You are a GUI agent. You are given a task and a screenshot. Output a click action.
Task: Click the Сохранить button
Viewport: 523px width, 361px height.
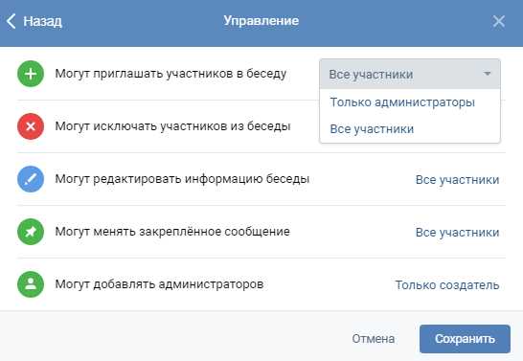465,339
